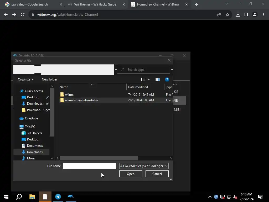This screenshot has height=202, width=269.
Task: Select the wiimc folder
Action: pyautogui.click(x=69, y=94)
